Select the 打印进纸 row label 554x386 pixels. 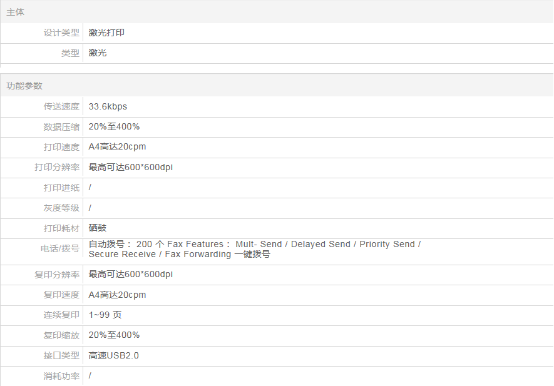point(61,188)
